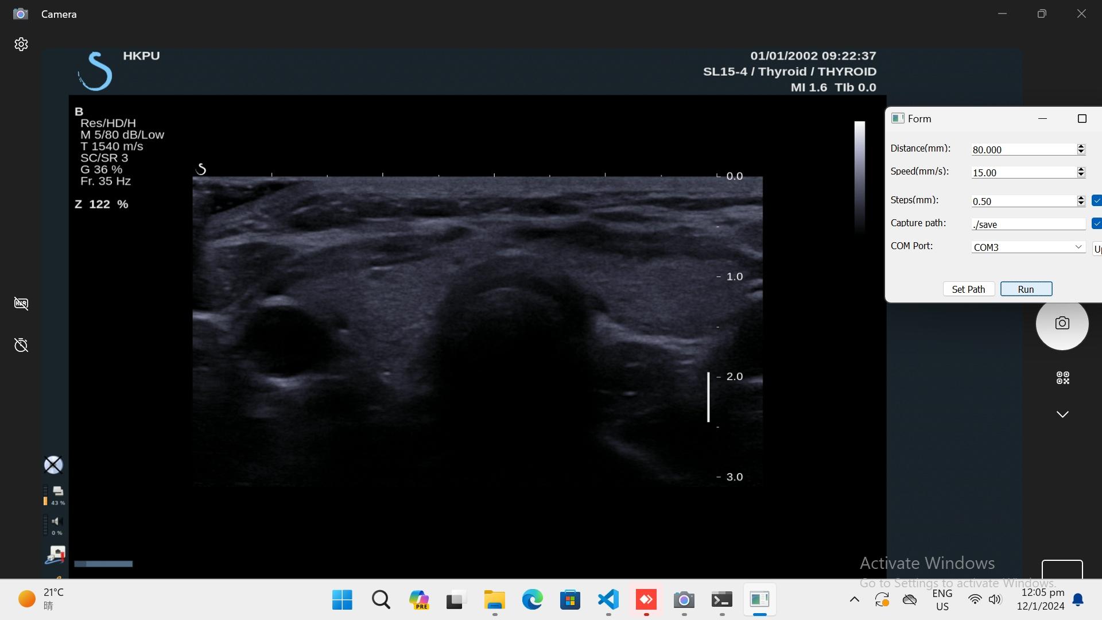The image size is (1102, 620).
Task: Click the Steps(mm) field showing 0.50
Action: (1023, 201)
